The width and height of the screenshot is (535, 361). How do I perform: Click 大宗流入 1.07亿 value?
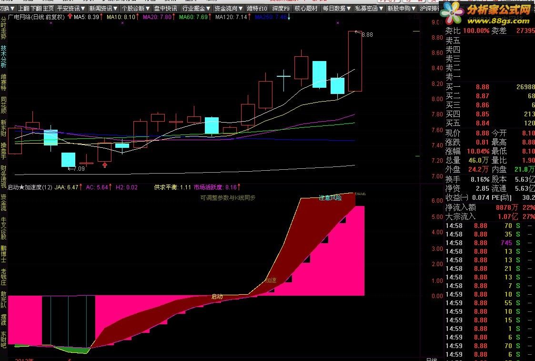(x=508, y=216)
